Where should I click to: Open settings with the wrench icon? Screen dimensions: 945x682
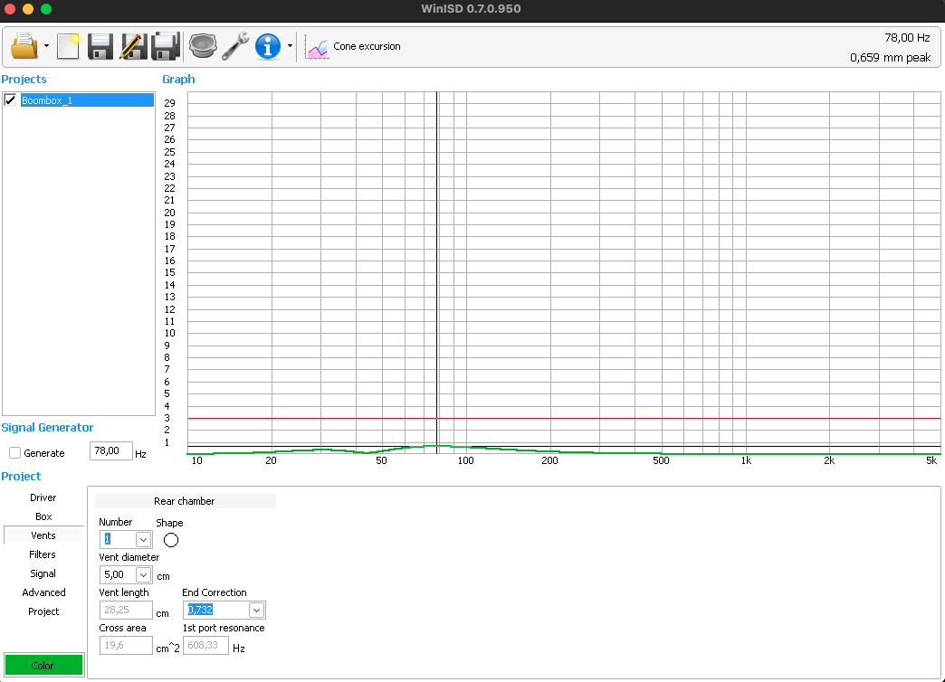[235, 46]
